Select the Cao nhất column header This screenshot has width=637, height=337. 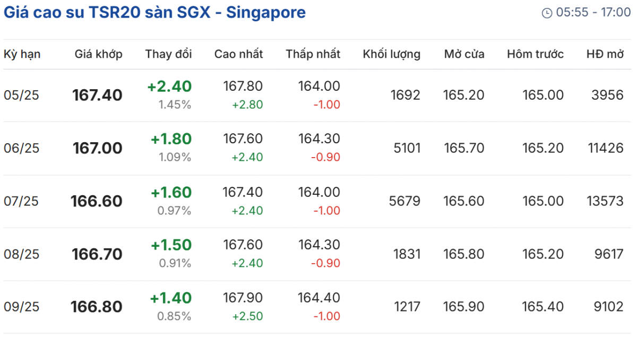coord(238,54)
